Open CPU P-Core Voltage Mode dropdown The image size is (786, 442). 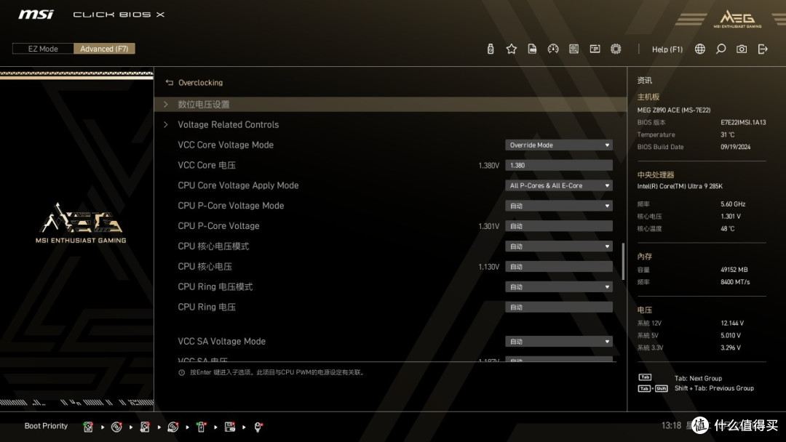[x=559, y=206]
